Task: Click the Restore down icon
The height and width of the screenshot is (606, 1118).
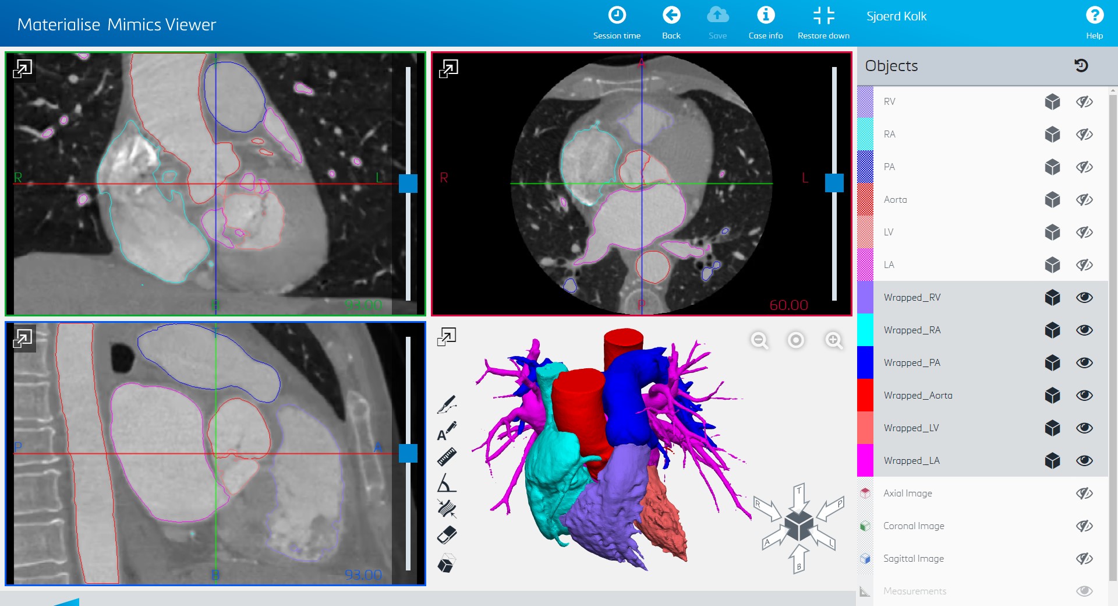Action: click(x=823, y=15)
